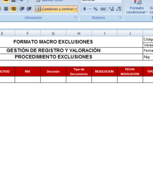The image size is (153, 172).
Task: Click the increase indent icon
Action: [29, 9]
